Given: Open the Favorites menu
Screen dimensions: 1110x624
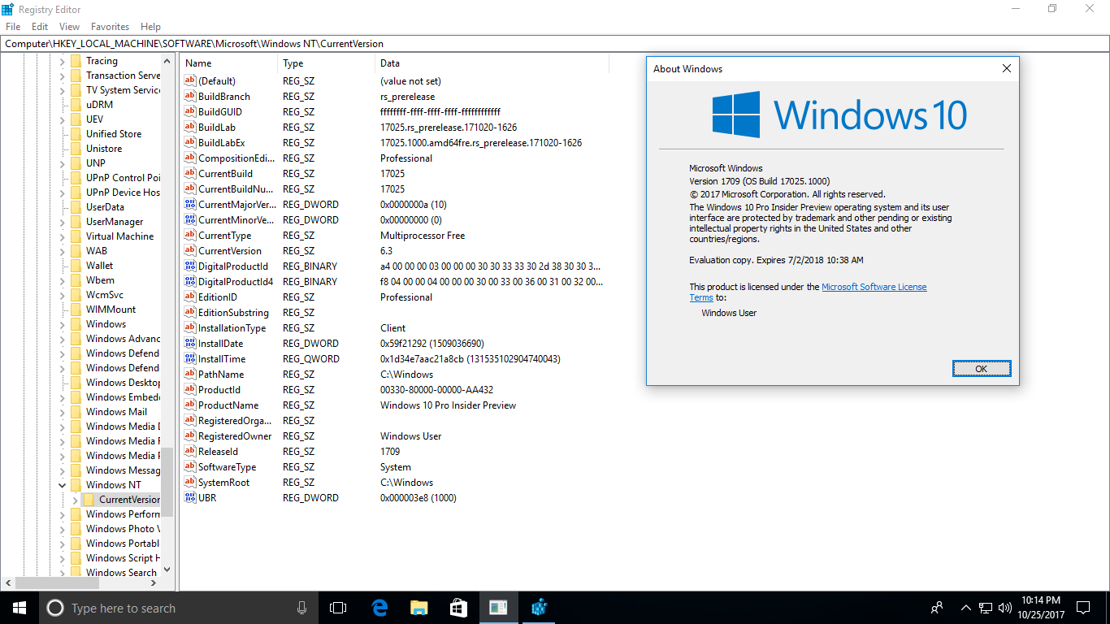Looking at the screenshot, I should point(110,27).
